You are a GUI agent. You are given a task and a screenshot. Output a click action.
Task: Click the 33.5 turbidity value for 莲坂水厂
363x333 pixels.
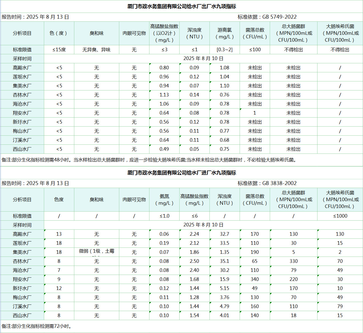pyautogui.click(x=225, y=243)
